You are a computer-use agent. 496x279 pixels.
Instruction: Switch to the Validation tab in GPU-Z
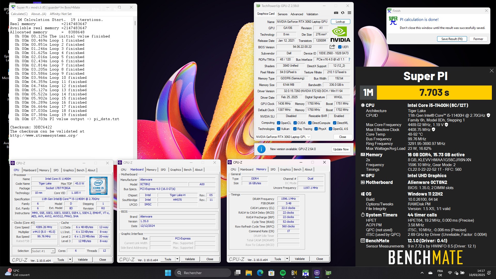[x=312, y=14]
